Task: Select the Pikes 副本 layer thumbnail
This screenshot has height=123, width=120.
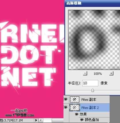Action: click(x=75, y=99)
